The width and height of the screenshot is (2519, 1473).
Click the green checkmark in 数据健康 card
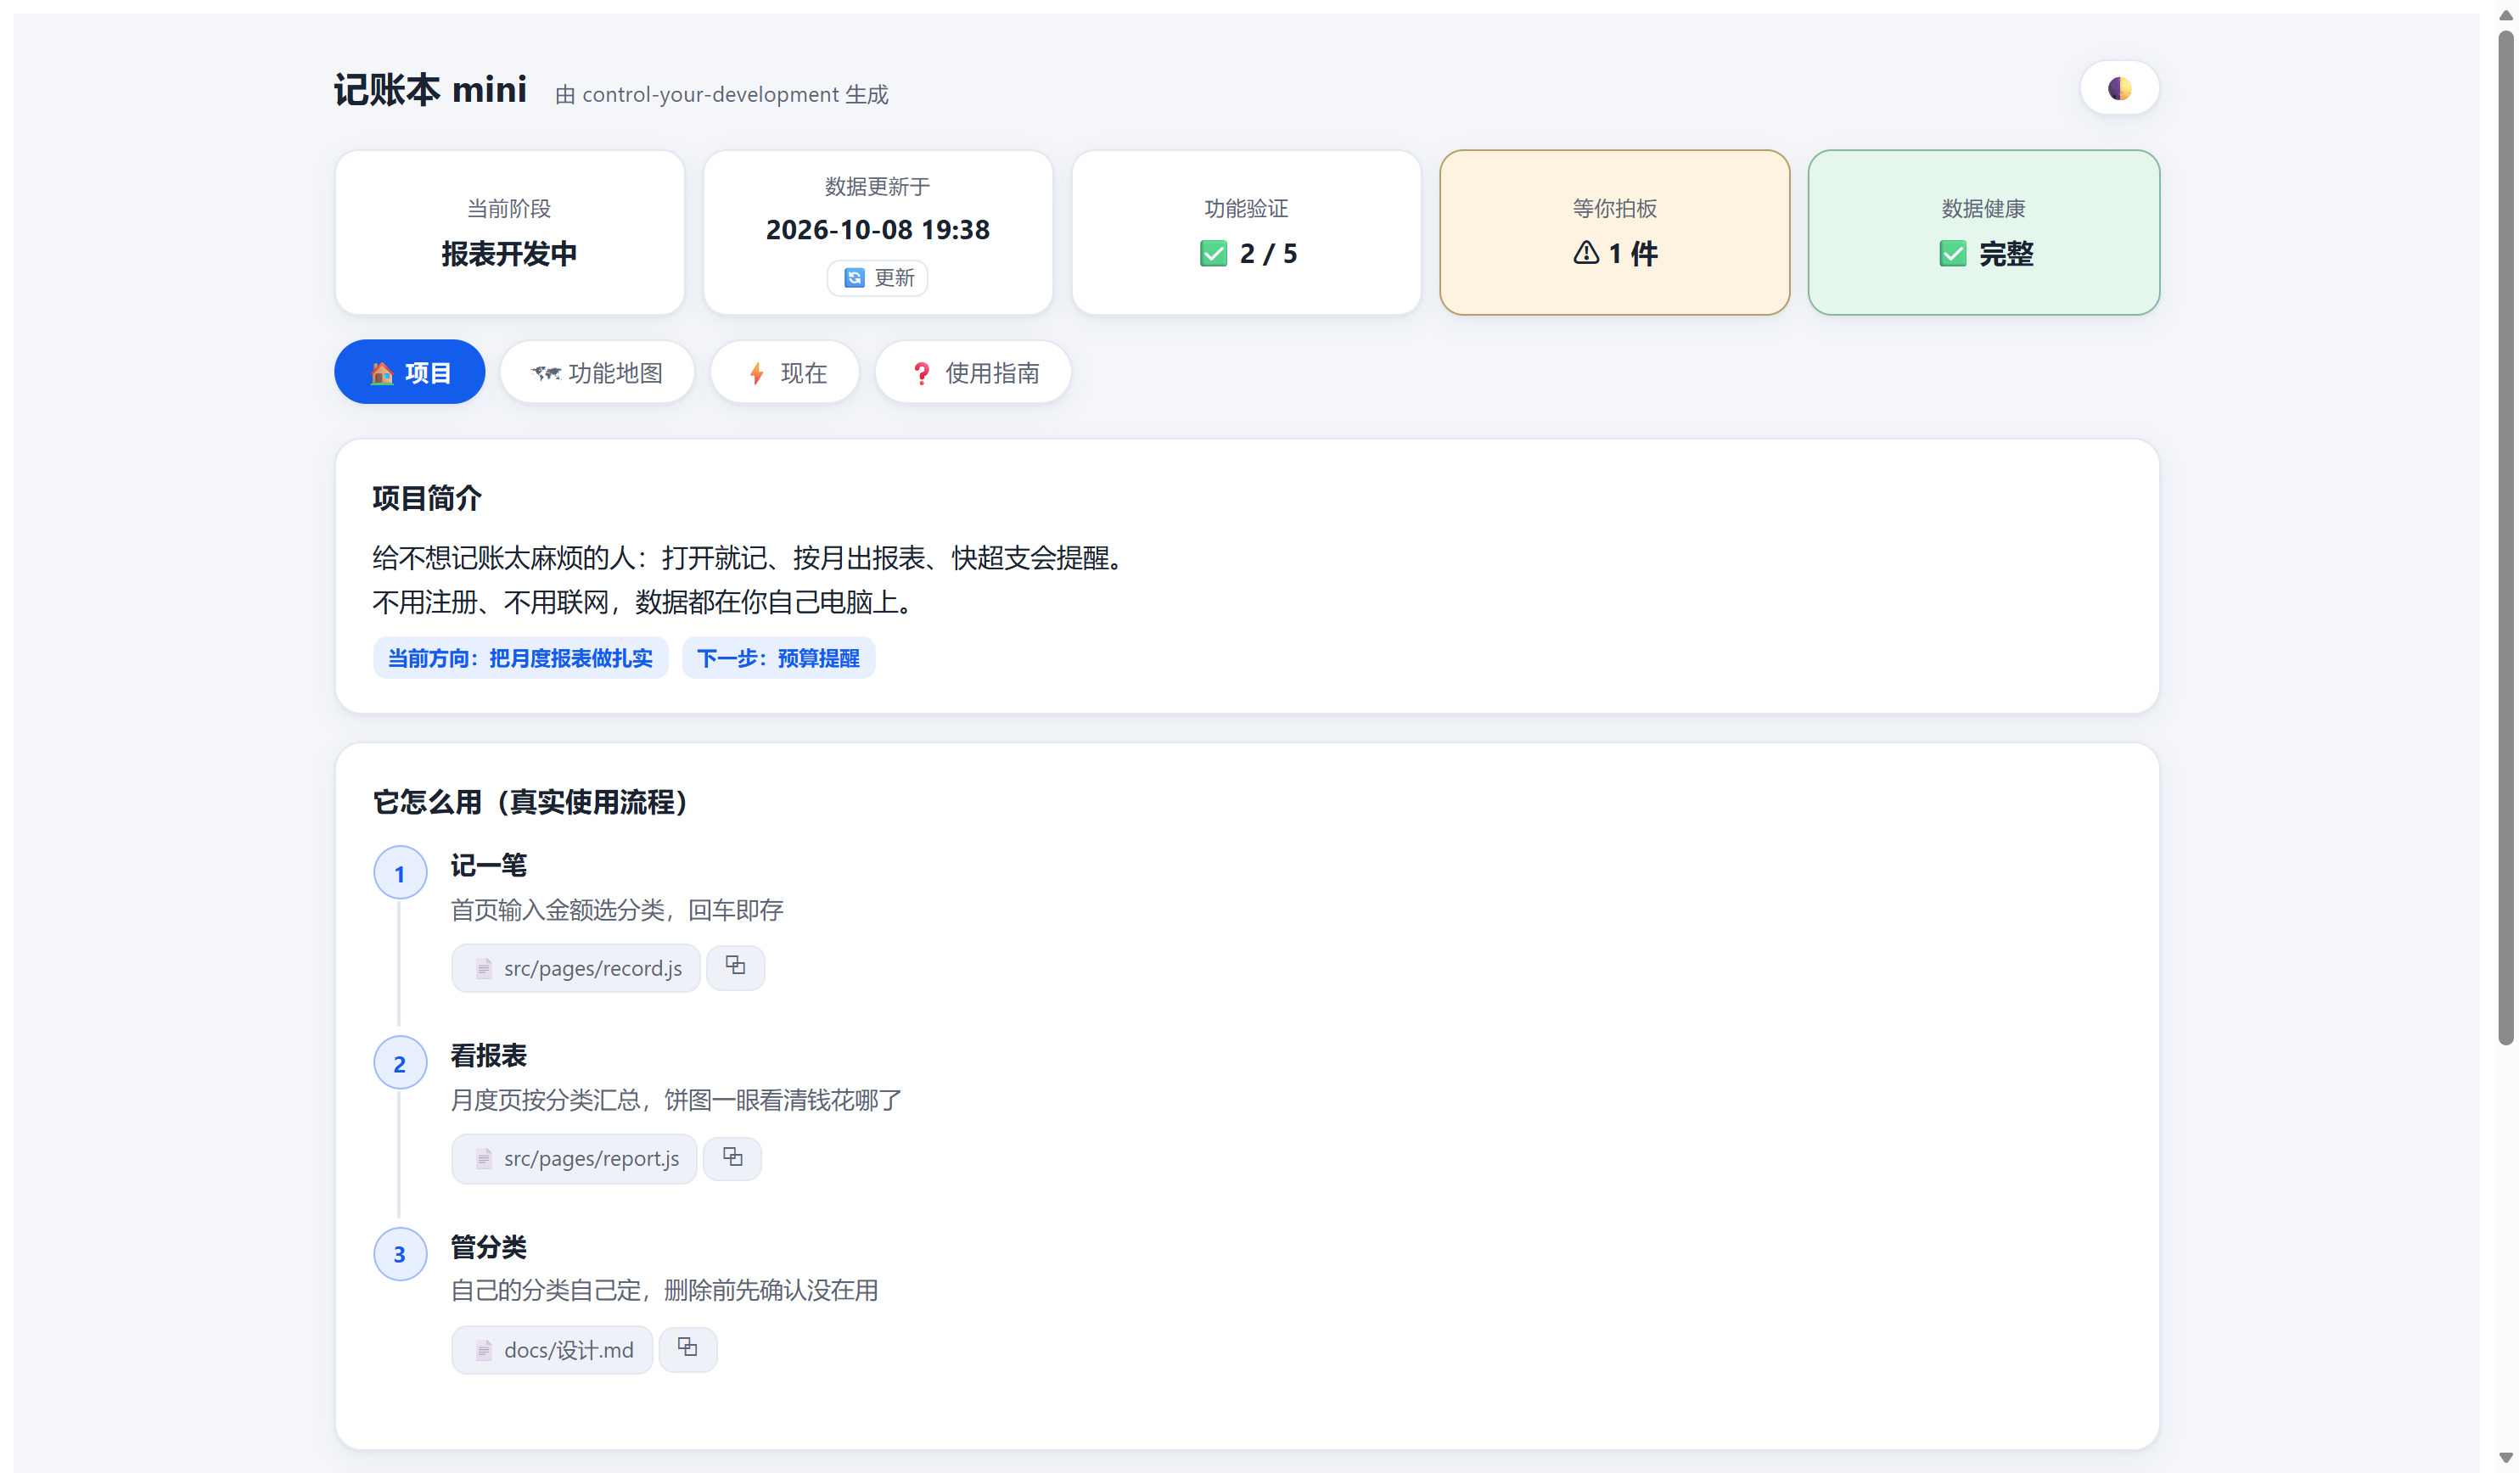(x=1953, y=254)
